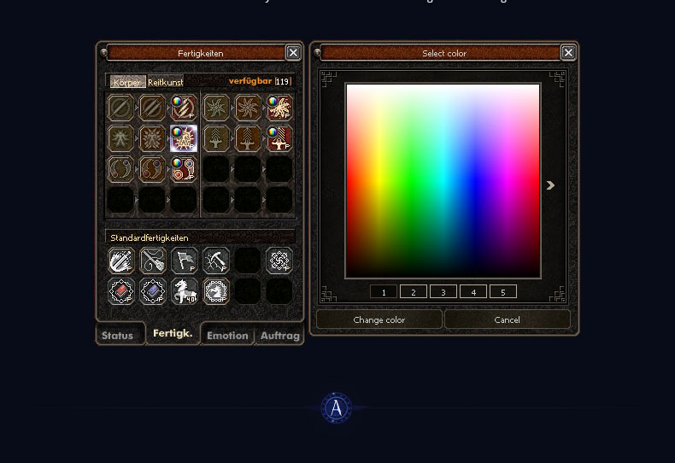Click the knot pattern standard skill icon
The height and width of the screenshot is (463, 675).
click(x=279, y=261)
